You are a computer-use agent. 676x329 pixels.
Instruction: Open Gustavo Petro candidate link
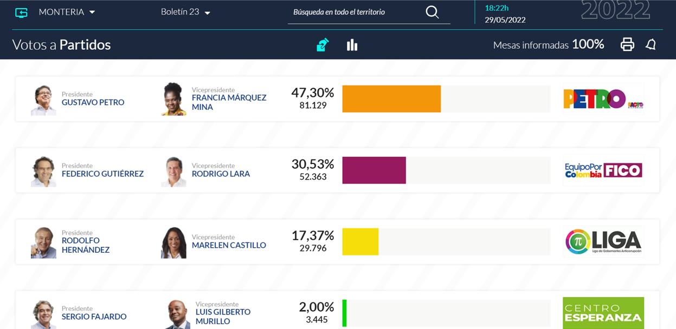point(93,102)
